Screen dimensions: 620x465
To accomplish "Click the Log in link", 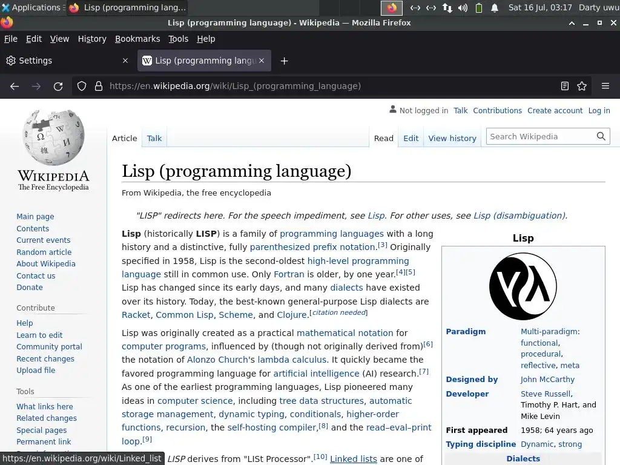I will click(x=599, y=111).
